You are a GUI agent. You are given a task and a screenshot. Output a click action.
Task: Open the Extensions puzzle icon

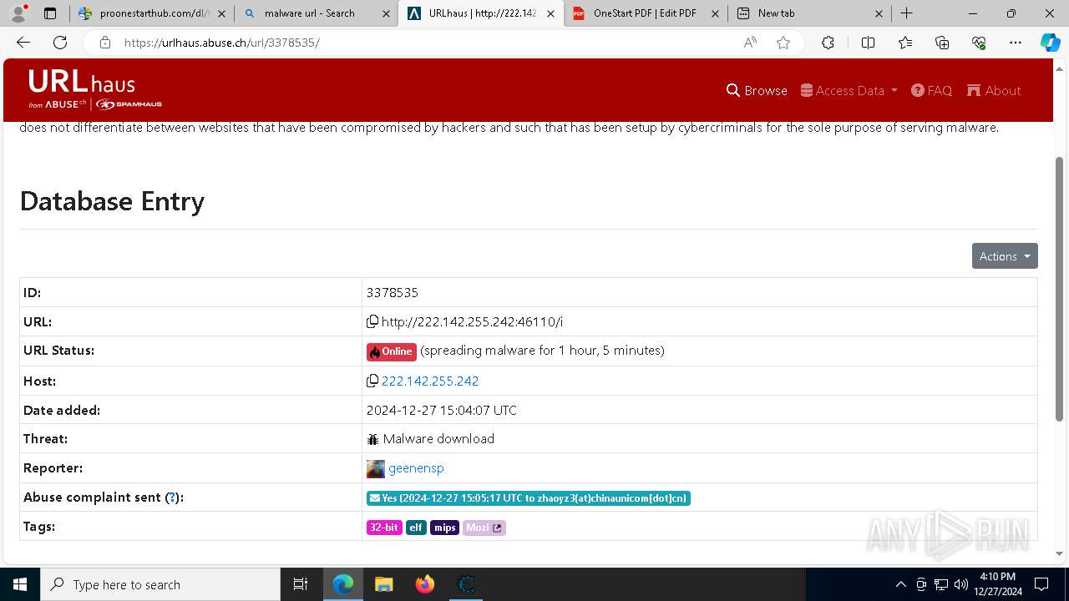(828, 43)
